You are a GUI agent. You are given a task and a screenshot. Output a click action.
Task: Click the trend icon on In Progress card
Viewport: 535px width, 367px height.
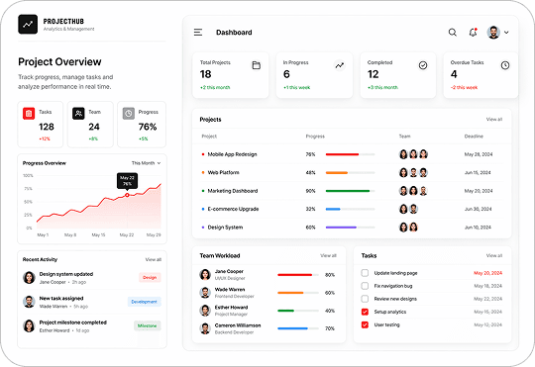tap(340, 65)
